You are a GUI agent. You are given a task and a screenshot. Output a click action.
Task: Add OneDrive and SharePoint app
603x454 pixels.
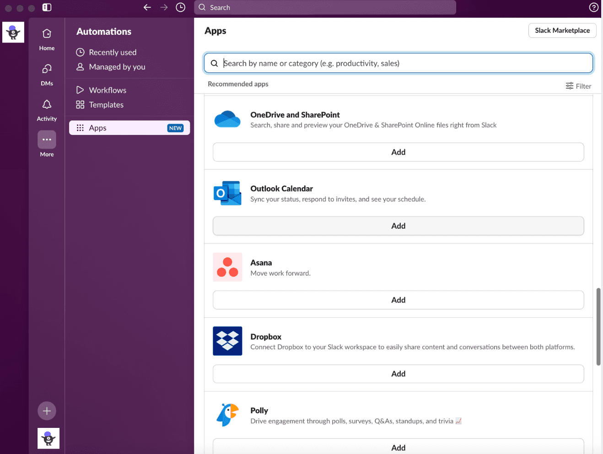tap(398, 152)
